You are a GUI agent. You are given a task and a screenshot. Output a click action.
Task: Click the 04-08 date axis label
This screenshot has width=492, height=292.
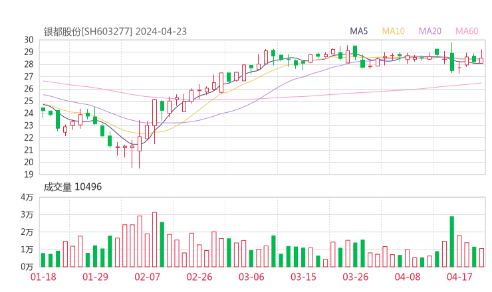click(x=408, y=277)
